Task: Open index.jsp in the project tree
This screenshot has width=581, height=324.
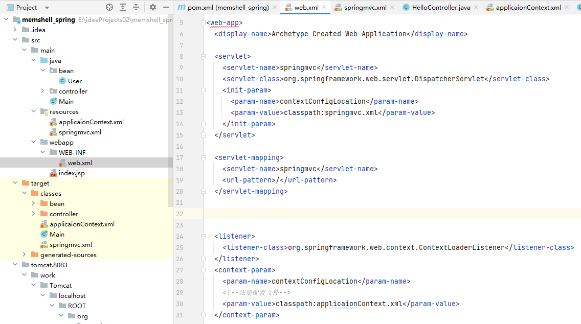Action: (72, 173)
